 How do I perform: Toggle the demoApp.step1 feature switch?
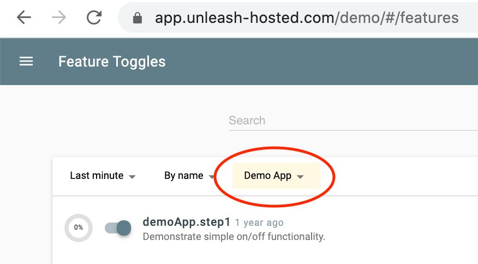(x=118, y=228)
